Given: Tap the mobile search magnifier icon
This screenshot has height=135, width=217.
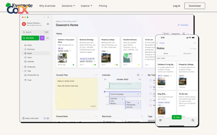Looking at the screenshot, I should point(193,120).
